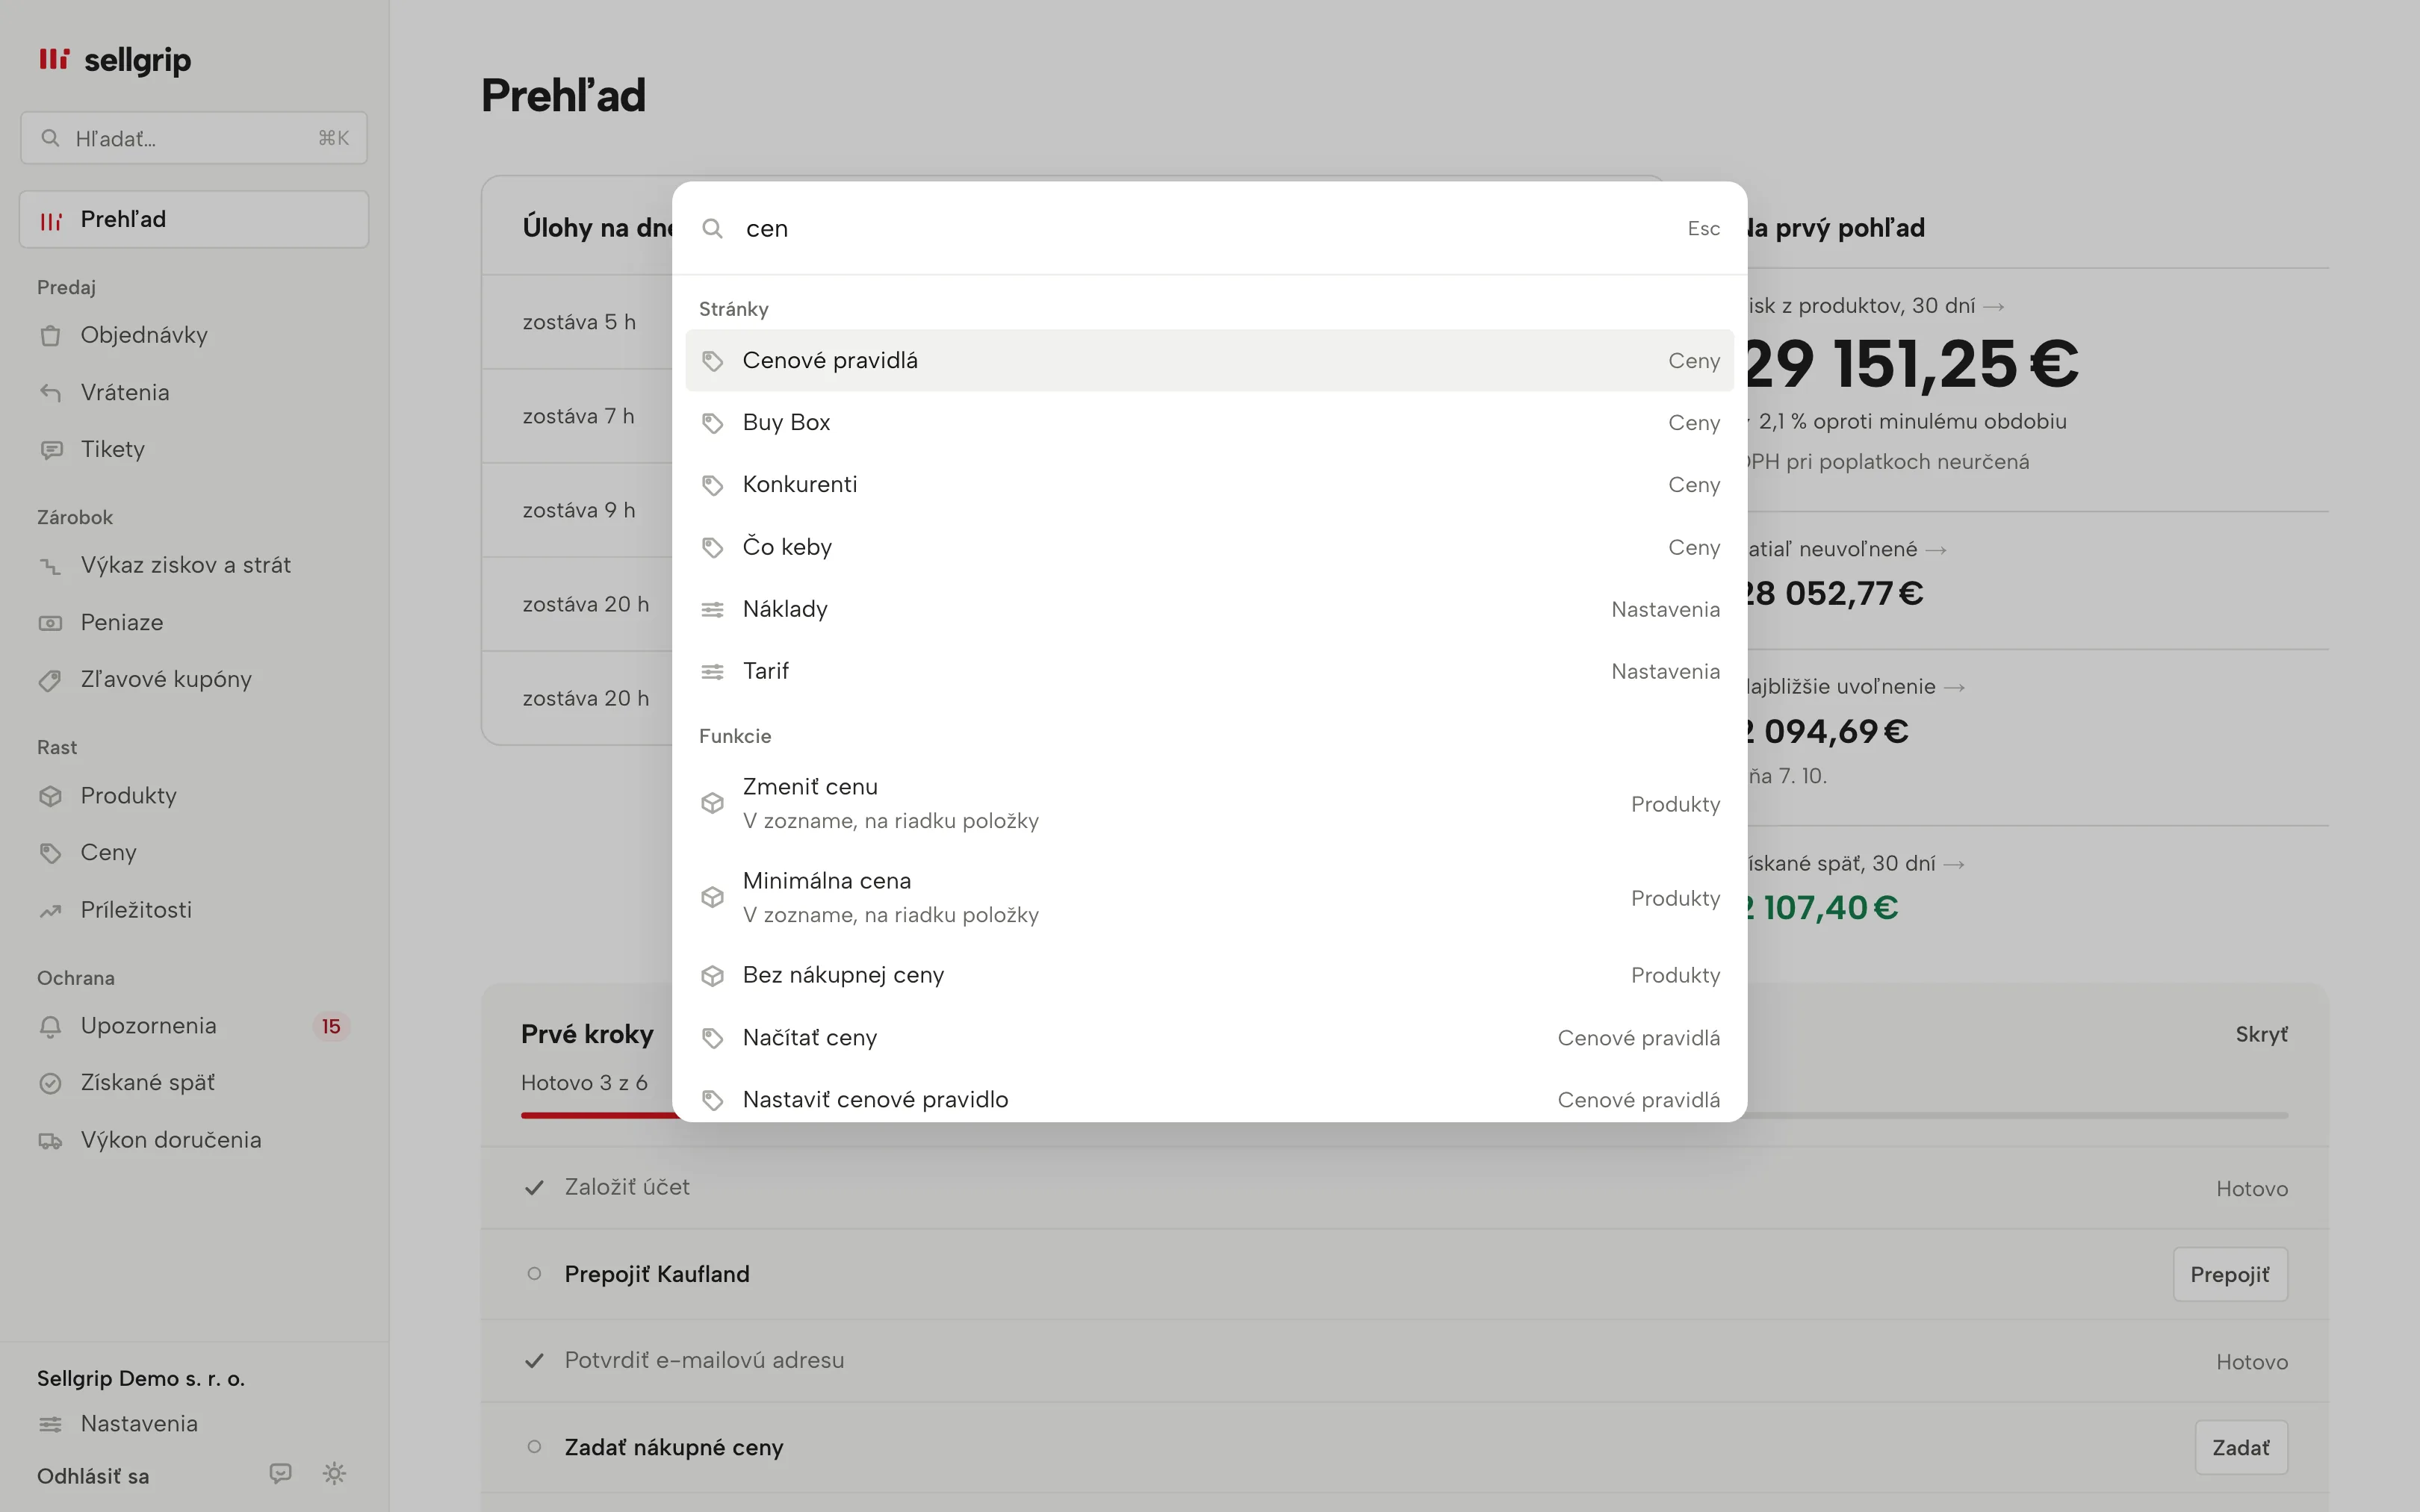Click the Prepojiť button
Viewport: 2420px width, 1512px height.
(x=2229, y=1274)
